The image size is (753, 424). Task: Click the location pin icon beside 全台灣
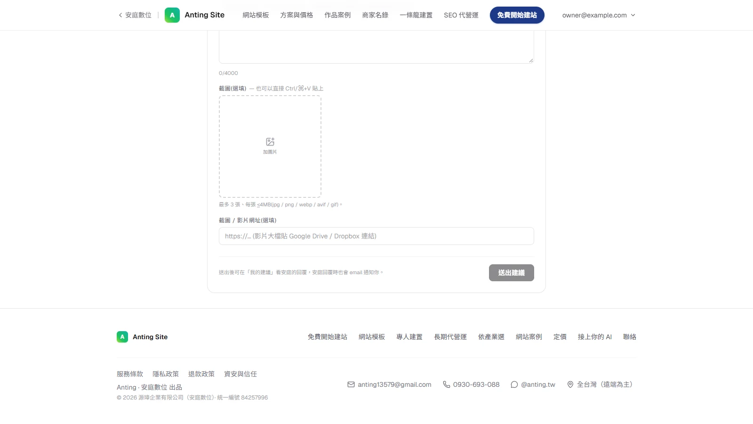570,384
